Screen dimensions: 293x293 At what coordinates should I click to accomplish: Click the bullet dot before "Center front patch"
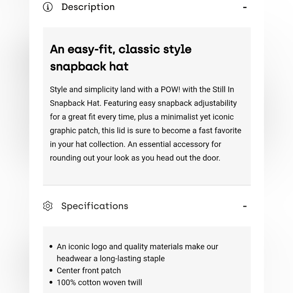point(51,271)
